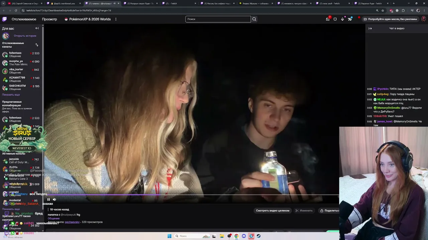Open the whispers chat bubble icon
The height and width of the screenshot is (240, 428).
pos(335,19)
